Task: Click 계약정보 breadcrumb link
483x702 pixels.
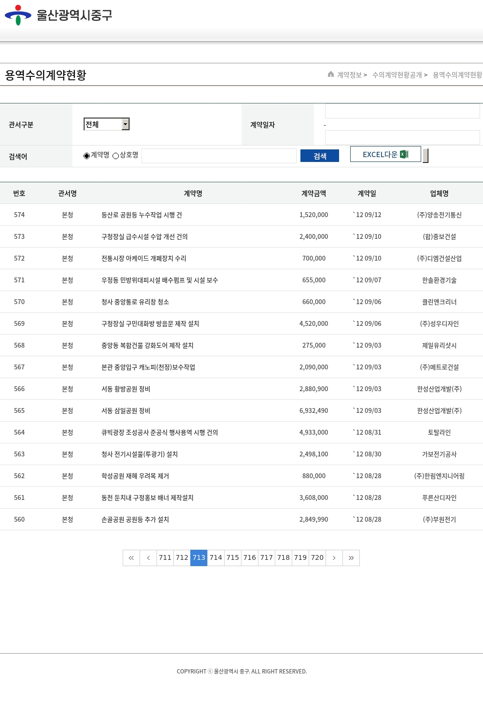Action: tap(349, 75)
